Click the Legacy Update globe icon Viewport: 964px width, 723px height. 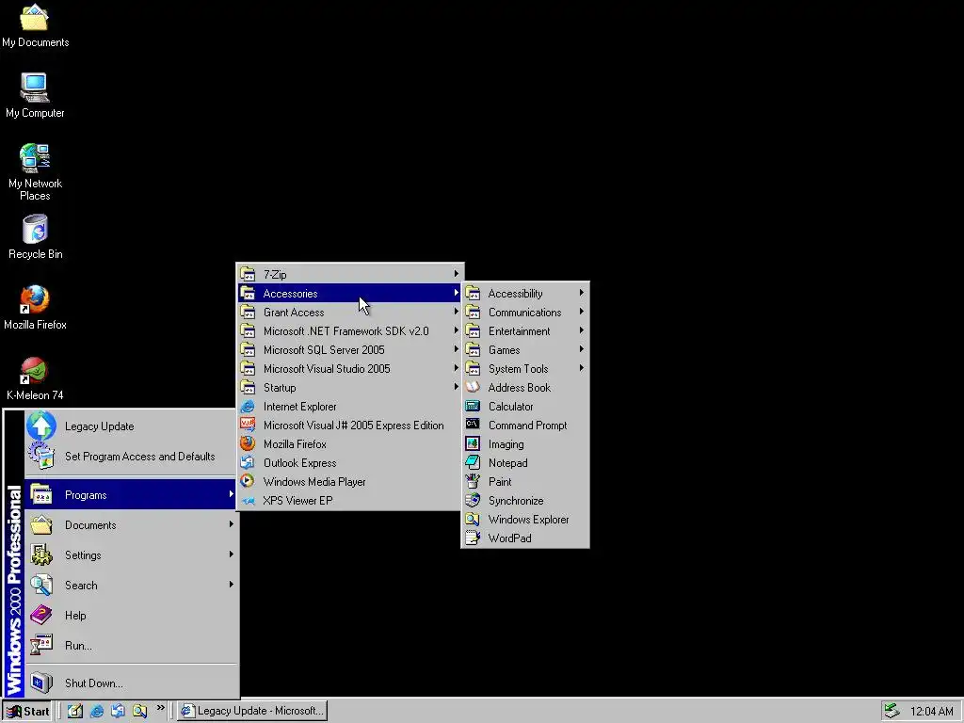[x=41, y=426]
